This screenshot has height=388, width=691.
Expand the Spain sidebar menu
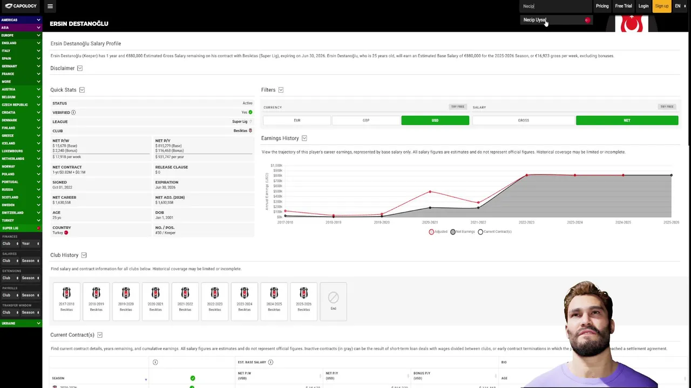tap(21, 58)
